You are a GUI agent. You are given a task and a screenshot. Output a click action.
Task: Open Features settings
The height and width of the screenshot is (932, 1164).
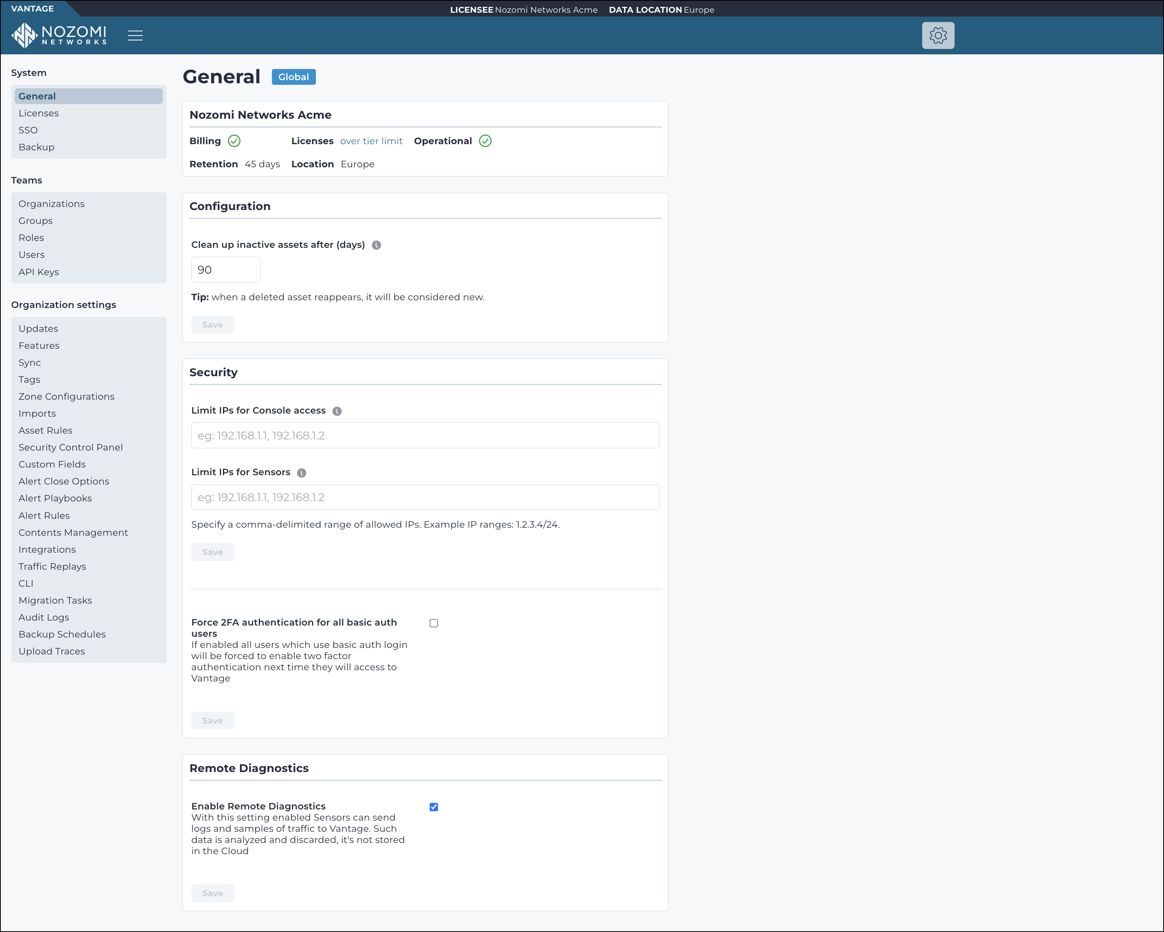pos(39,345)
